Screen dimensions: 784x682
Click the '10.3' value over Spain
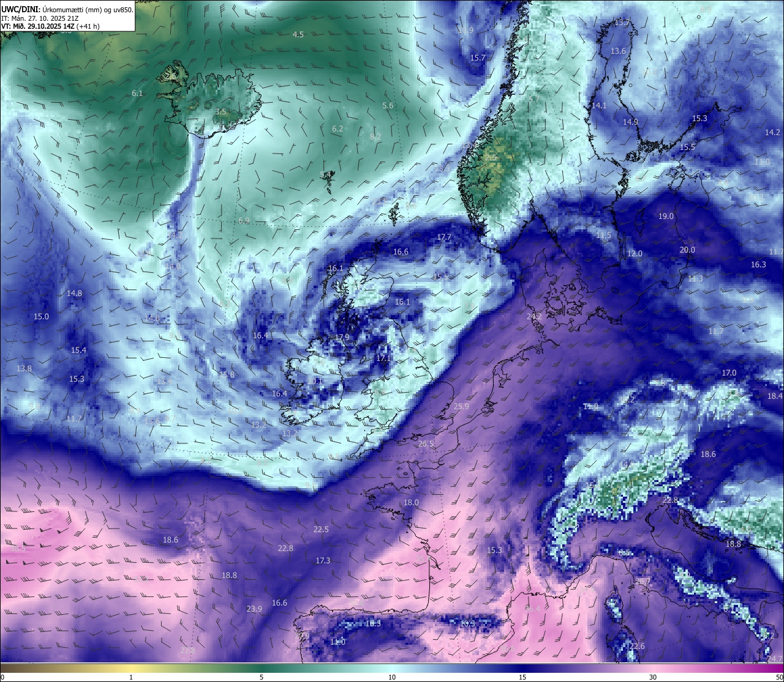pyautogui.click(x=467, y=624)
